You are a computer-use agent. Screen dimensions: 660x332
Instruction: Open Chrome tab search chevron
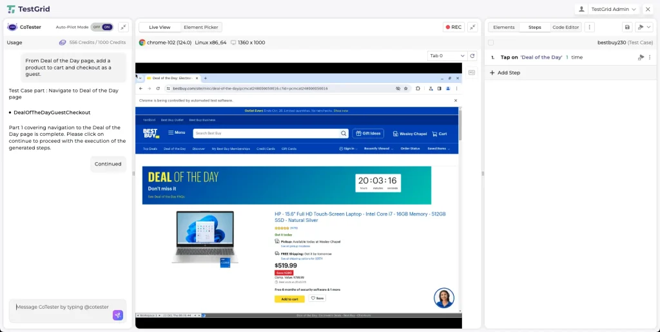(x=140, y=78)
